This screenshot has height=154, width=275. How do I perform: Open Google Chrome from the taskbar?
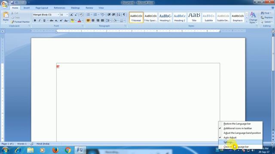point(68,150)
